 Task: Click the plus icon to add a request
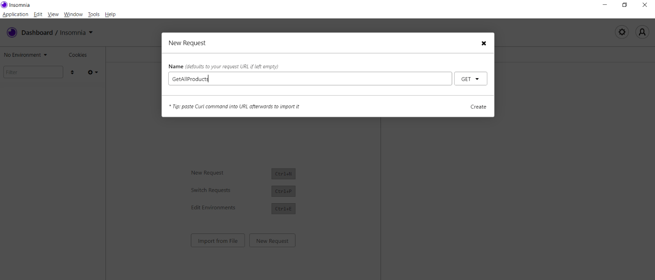[x=90, y=72]
